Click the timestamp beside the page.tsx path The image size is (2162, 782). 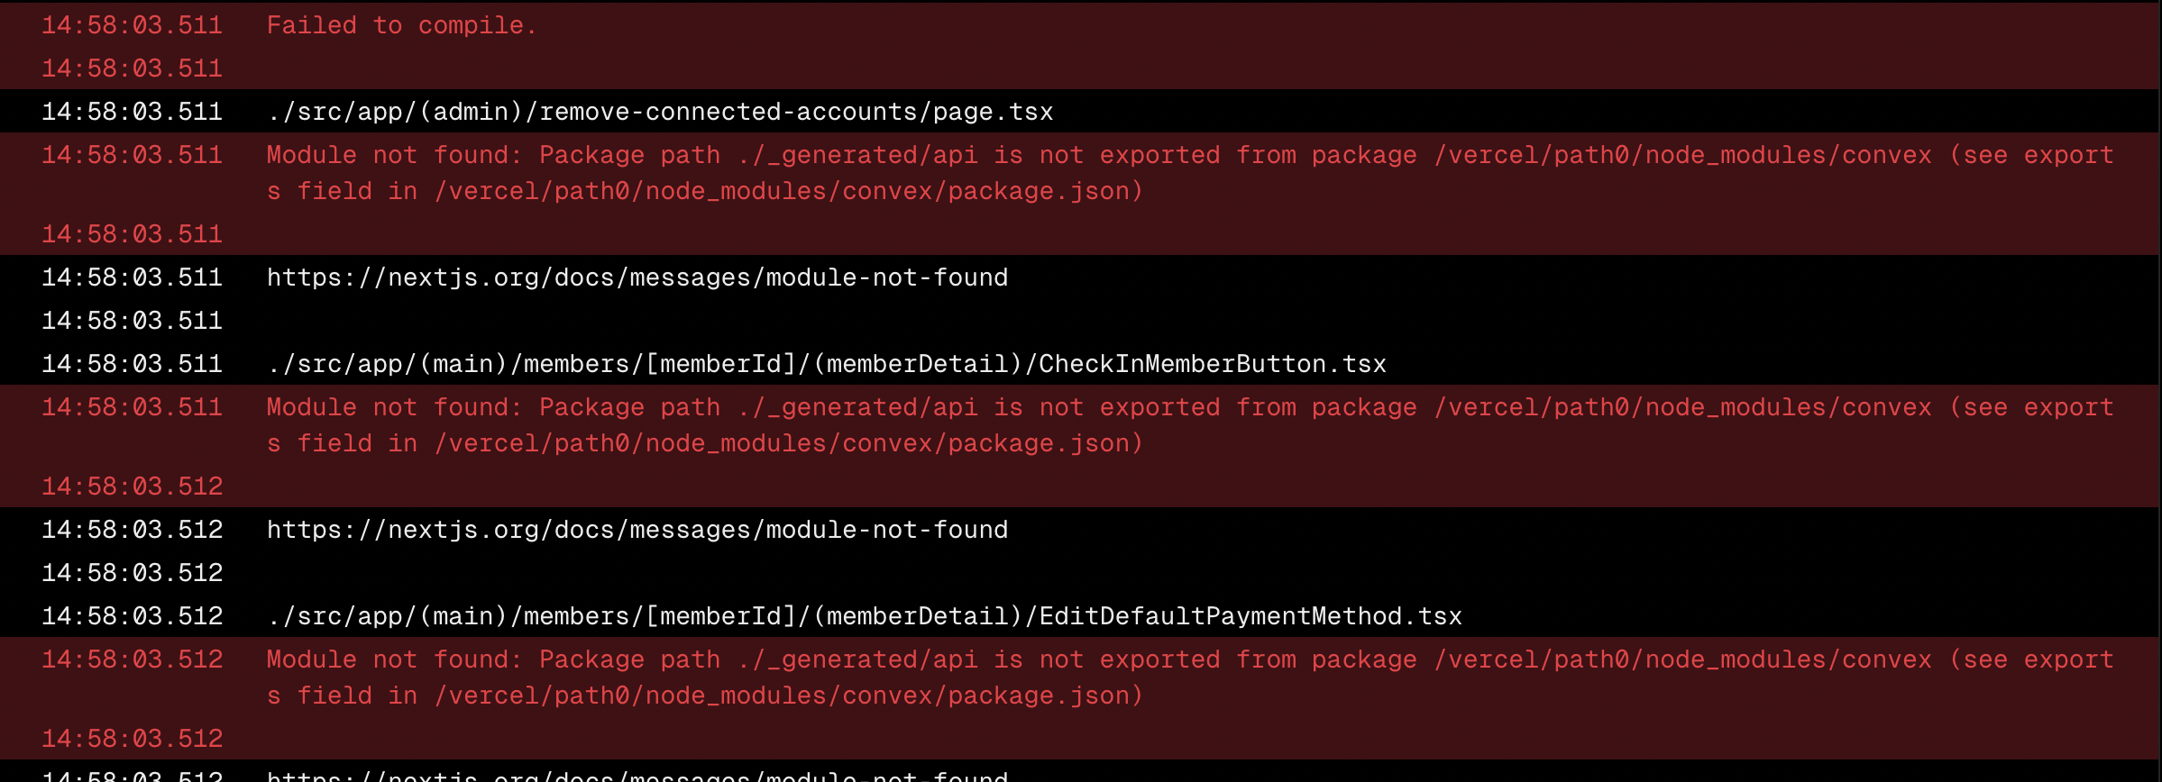[x=133, y=112]
